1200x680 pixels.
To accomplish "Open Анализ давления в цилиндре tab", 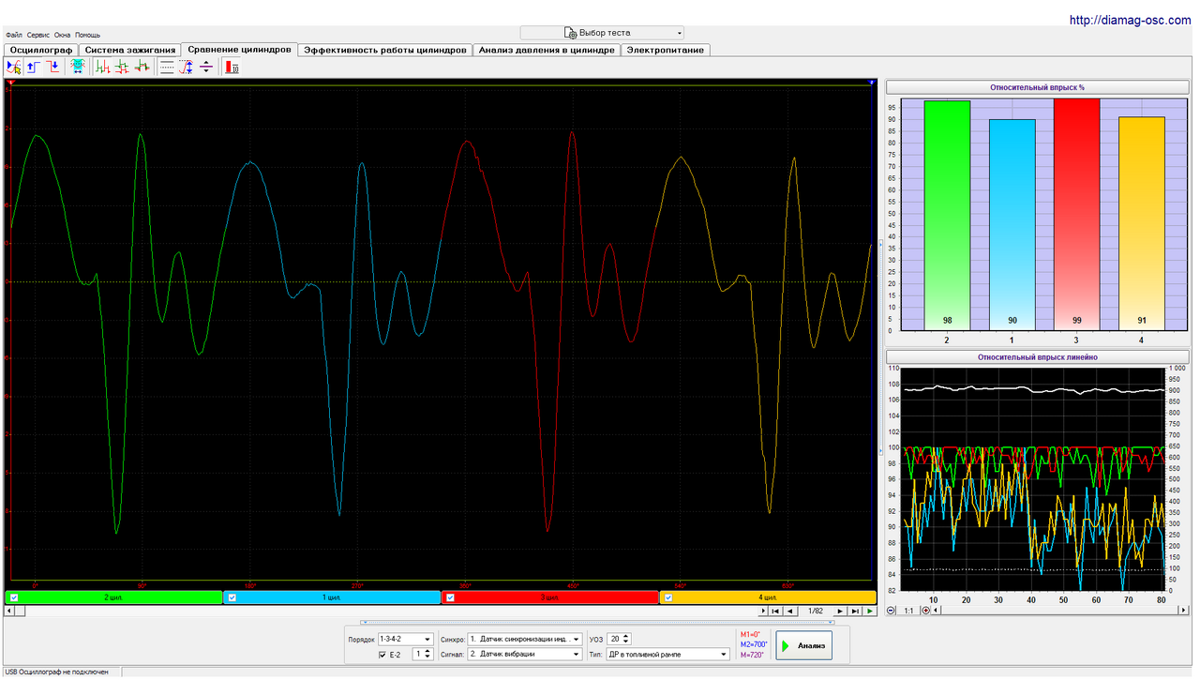I will (x=547, y=50).
